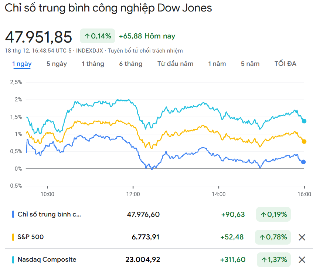Open the "6 tháng" chart view
This screenshot has width=313, height=272.
click(130, 64)
